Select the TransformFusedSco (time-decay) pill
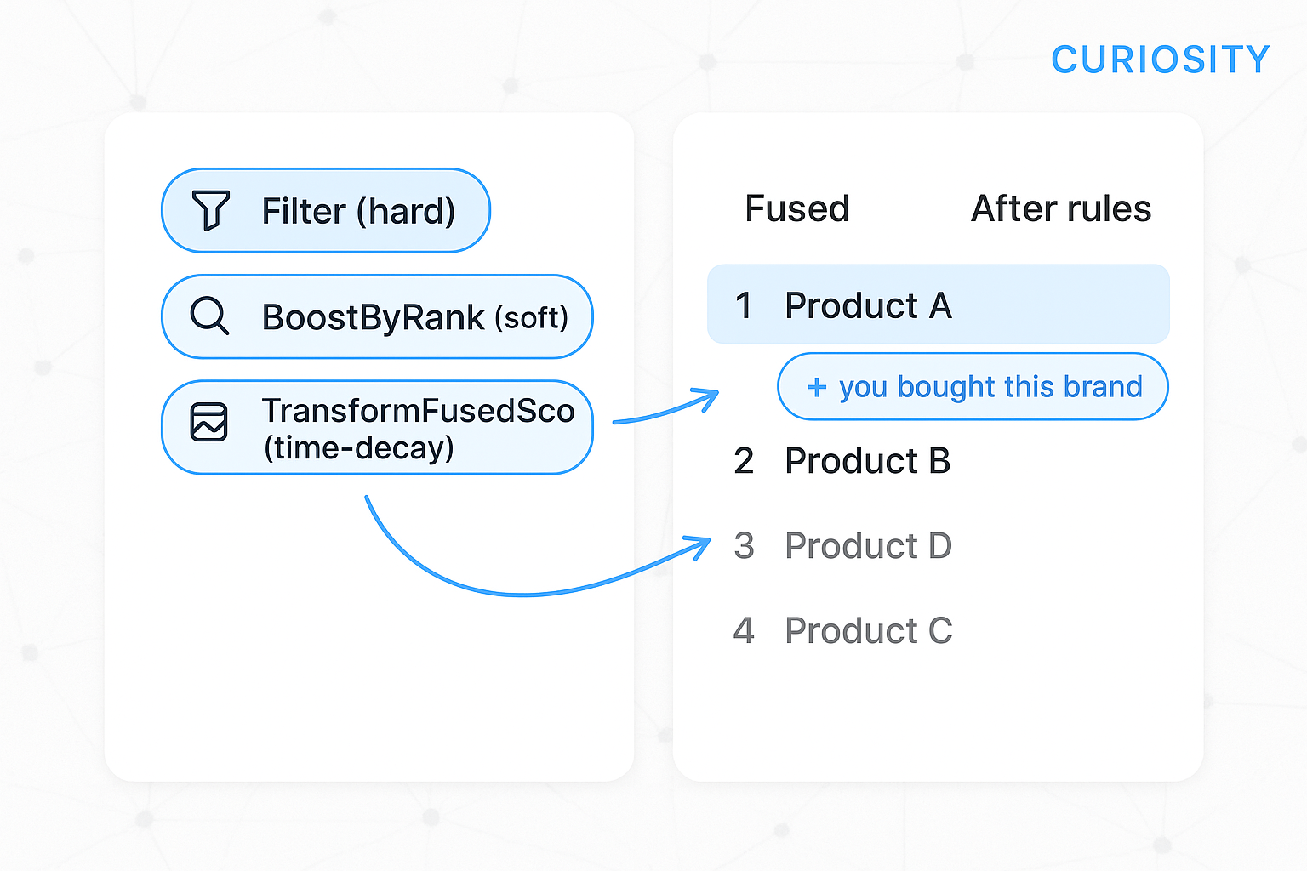This screenshot has height=871, width=1307. coord(377,427)
